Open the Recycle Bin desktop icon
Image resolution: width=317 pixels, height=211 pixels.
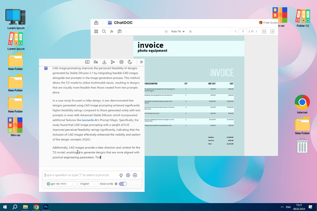302,146
